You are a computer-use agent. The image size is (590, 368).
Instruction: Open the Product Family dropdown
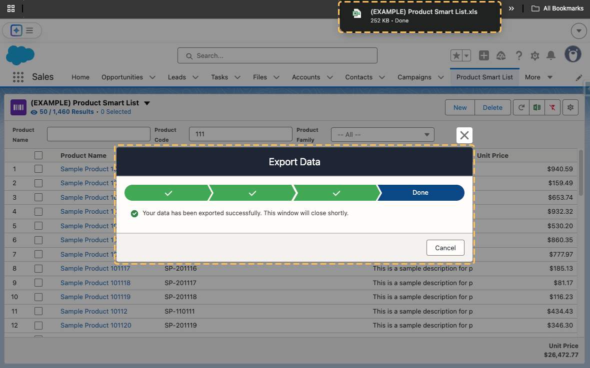click(382, 134)
